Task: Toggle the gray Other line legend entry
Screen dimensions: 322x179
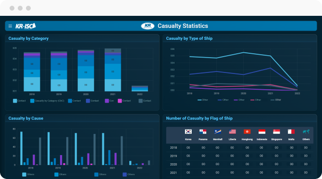Action: coord(276,100)
